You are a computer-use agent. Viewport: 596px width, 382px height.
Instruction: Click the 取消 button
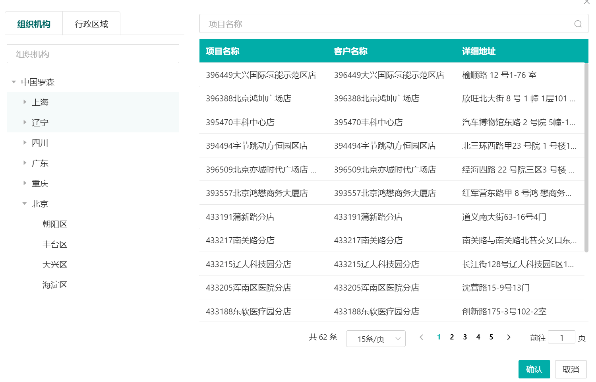571,369
